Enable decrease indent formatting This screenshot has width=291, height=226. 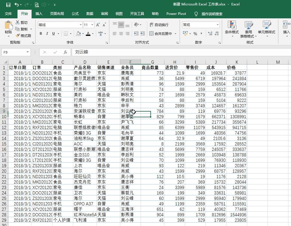(x=137, y=33)
